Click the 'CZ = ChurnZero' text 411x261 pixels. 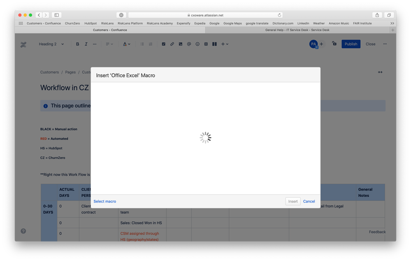pyautogui.click(x=53, y=158)
